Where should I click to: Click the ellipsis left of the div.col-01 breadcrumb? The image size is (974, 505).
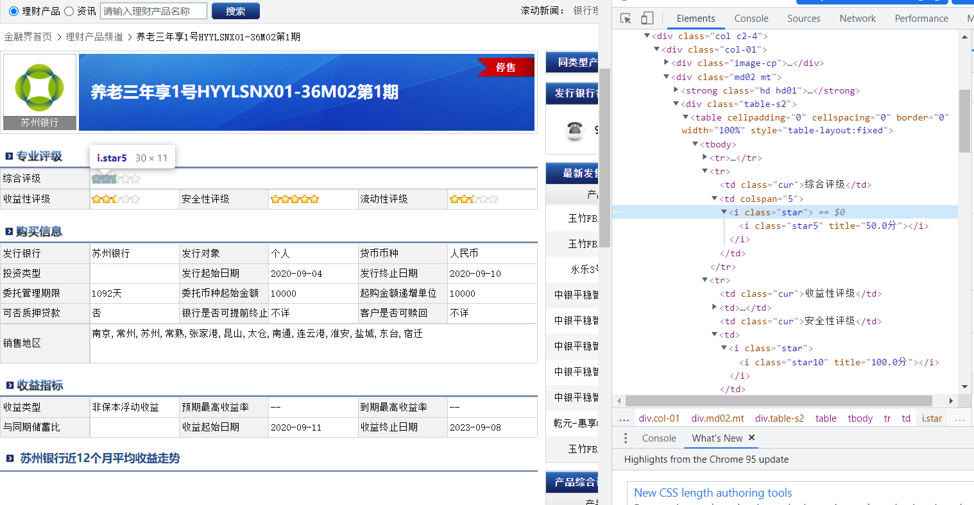[x=624, y=418]
